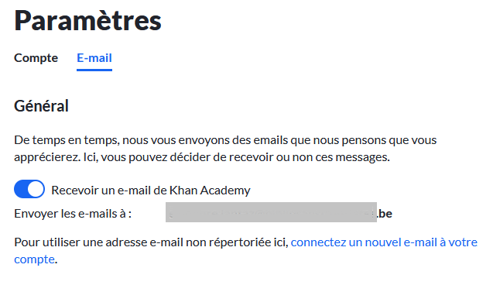Click the label 'Recevoir un e-mail de Khan Academy'

click(151, 191)
